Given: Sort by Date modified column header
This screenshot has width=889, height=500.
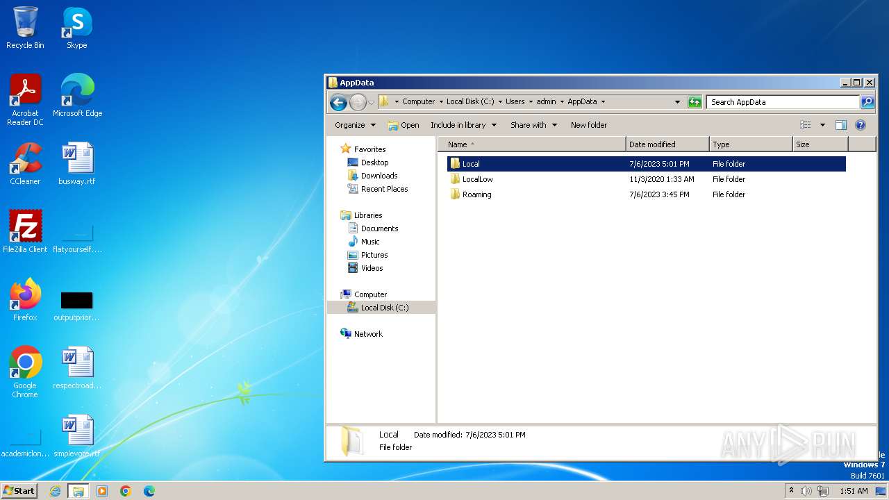Looking at the screenshot, I should pyautogui.click(x=667, y=144).
